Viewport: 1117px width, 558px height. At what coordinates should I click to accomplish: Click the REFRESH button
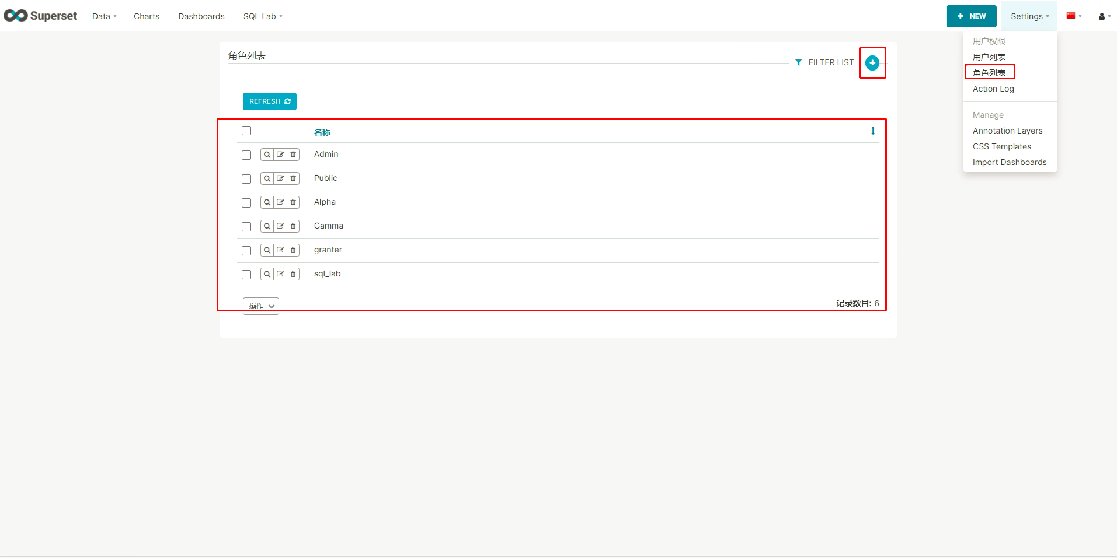pos(270,101)
